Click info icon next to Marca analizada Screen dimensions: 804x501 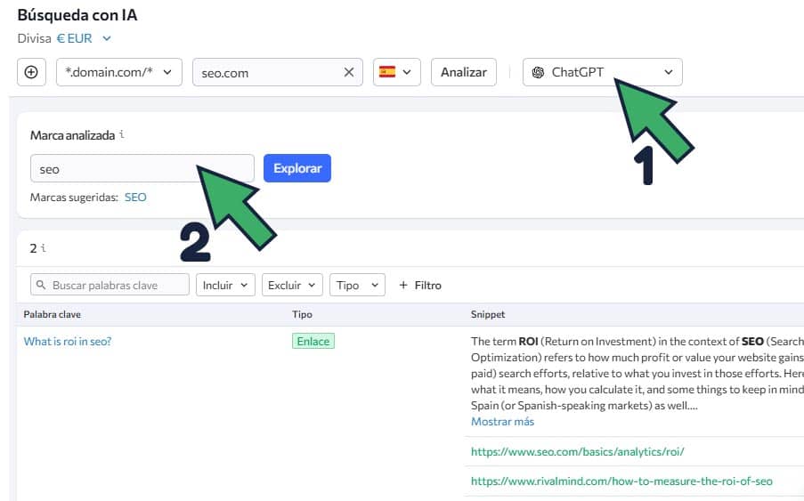[122, 134]
